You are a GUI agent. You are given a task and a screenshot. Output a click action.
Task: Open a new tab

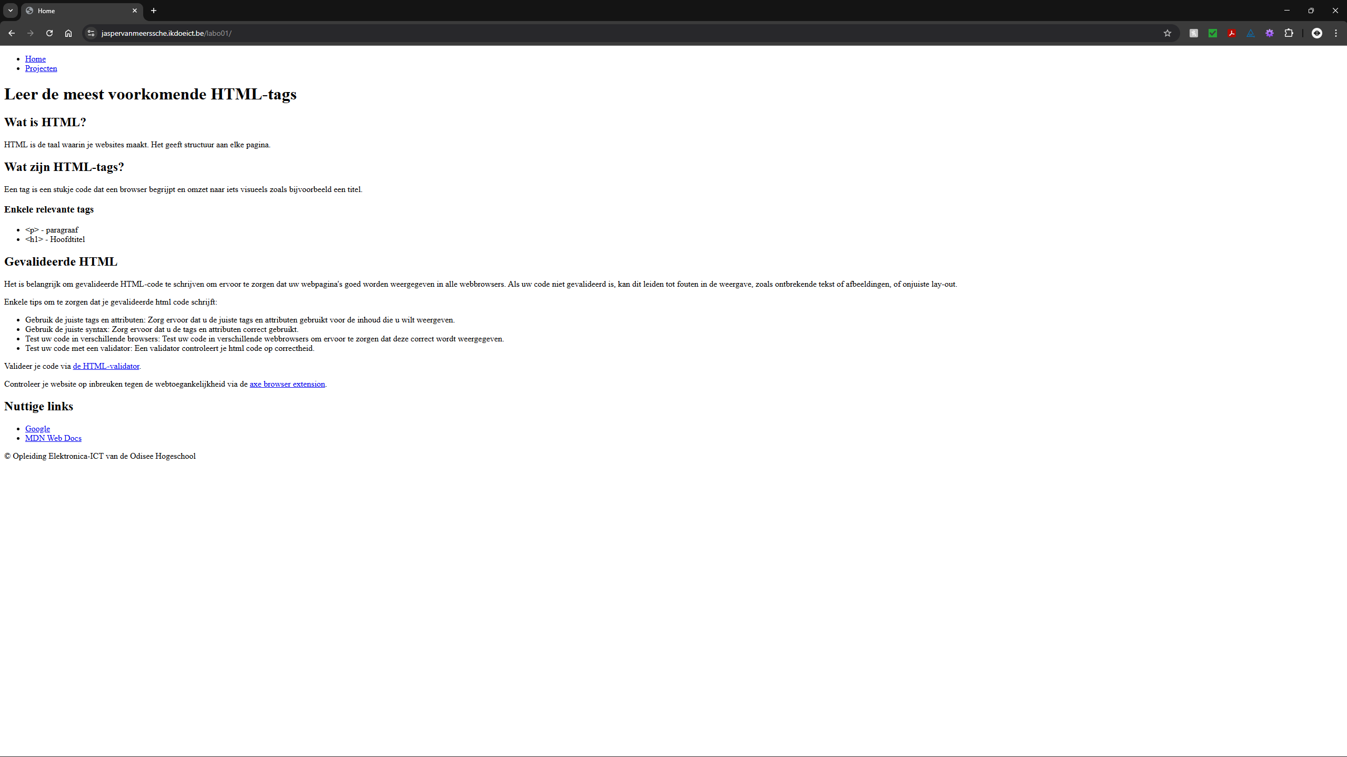(x=154, y=11)
